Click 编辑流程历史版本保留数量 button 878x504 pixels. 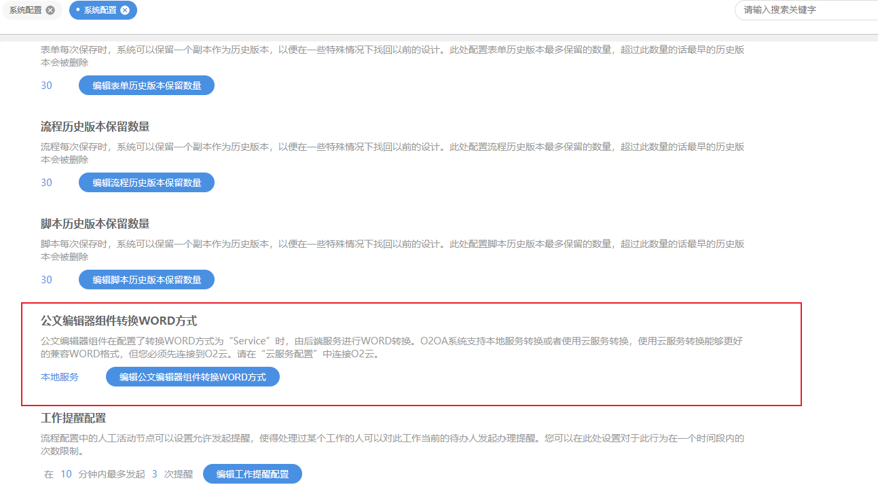[147, 183]
